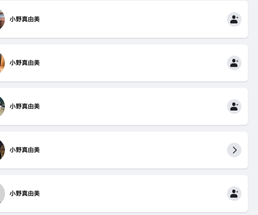Click the first result's profile photo

(2, 19)
